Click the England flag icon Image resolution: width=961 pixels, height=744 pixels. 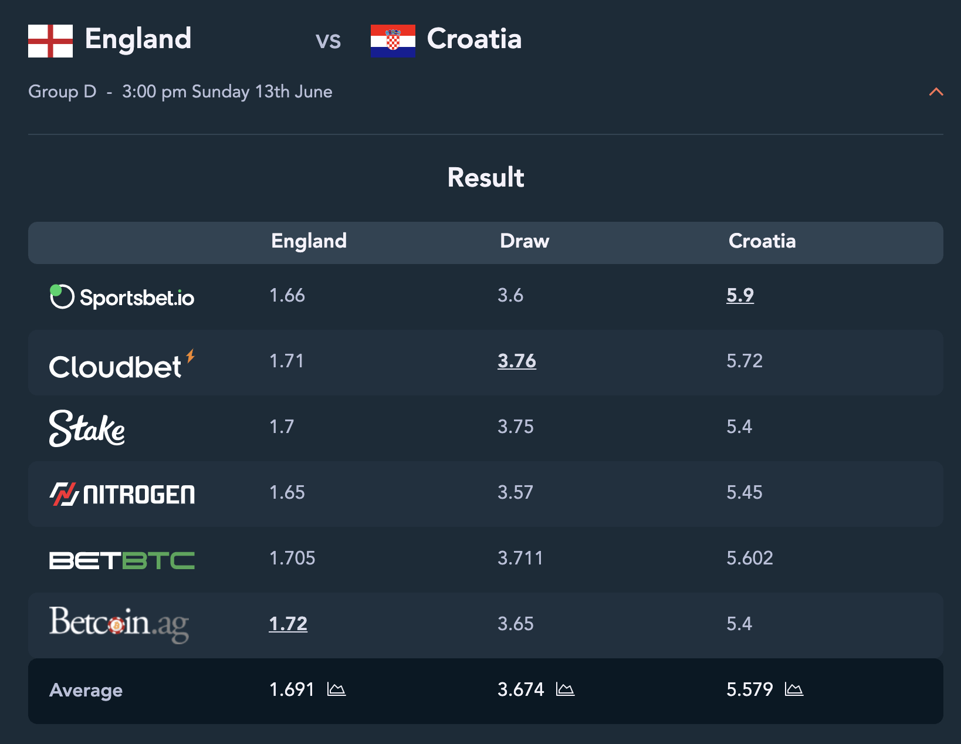(x=50, y=41)
